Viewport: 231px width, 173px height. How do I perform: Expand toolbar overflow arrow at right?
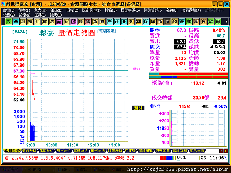[227, 22]
